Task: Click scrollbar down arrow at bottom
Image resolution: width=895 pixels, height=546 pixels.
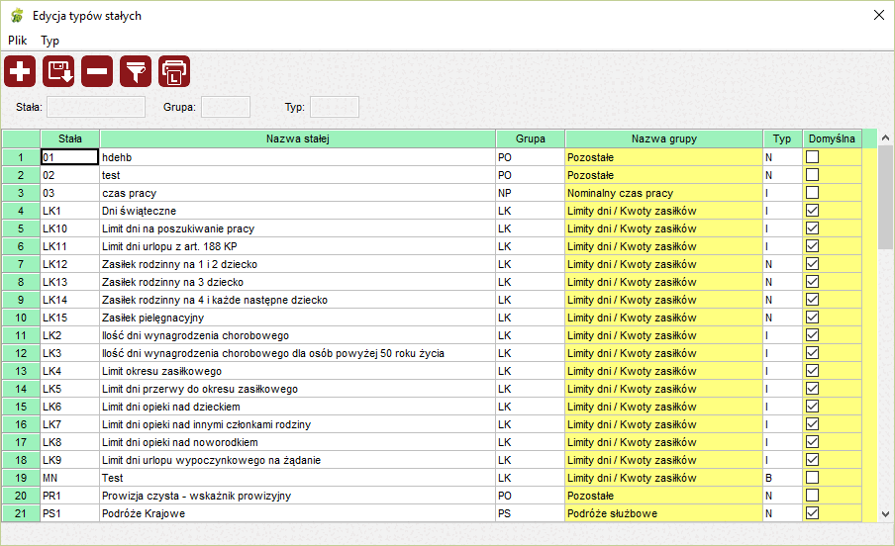Action: point(885,514)
